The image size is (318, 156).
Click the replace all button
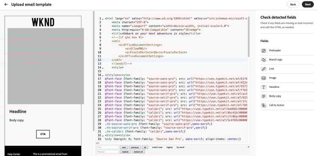click(138, 152)
